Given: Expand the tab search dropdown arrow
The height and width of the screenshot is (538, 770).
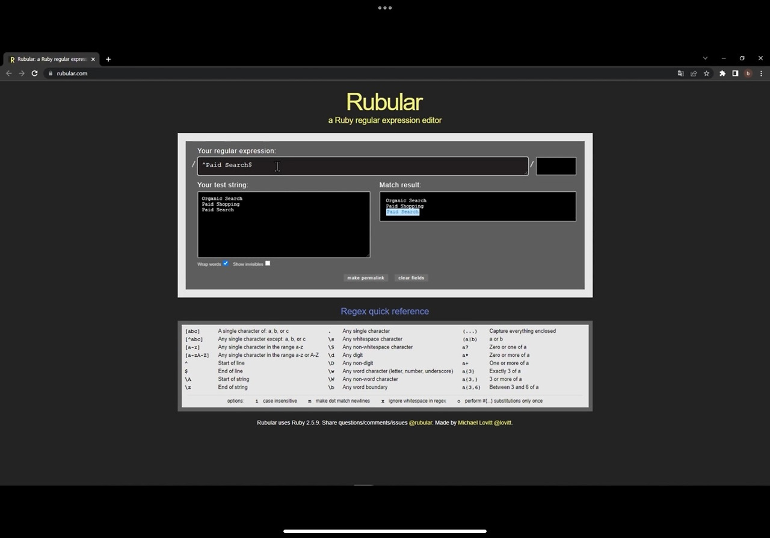Looking at the screenshot, I should (705, 58).
